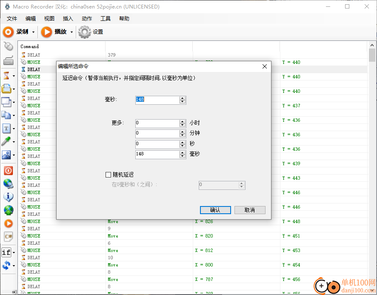
Task: Close the 编辑所选命令 dialog
Action: tap(265, 66)
